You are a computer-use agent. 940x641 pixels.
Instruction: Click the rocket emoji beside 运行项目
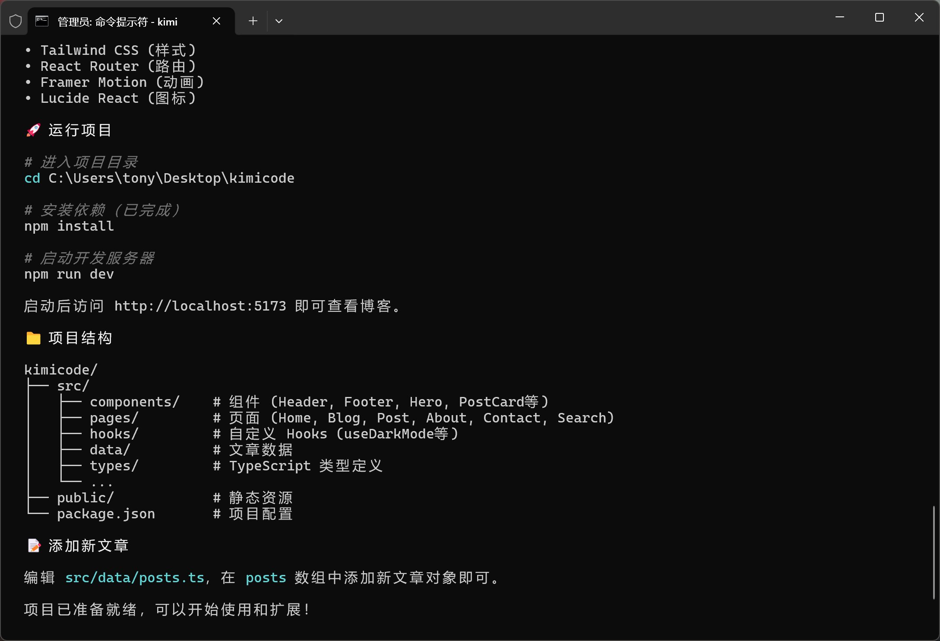pyautogui.click(x=33, y=130)
